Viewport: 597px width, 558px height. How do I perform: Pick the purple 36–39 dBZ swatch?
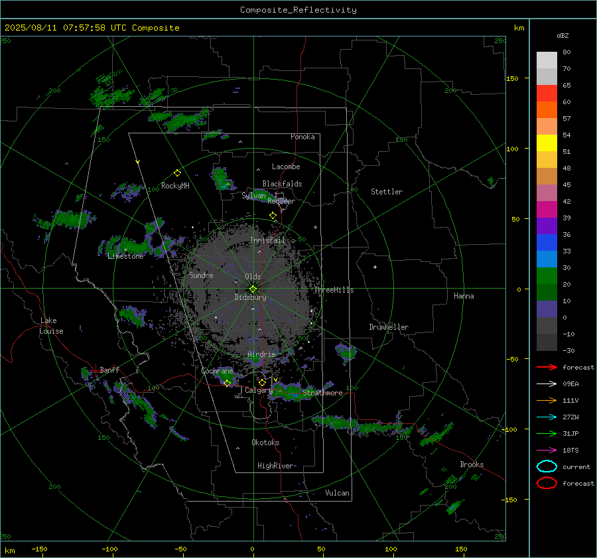[x=547, y=226]
